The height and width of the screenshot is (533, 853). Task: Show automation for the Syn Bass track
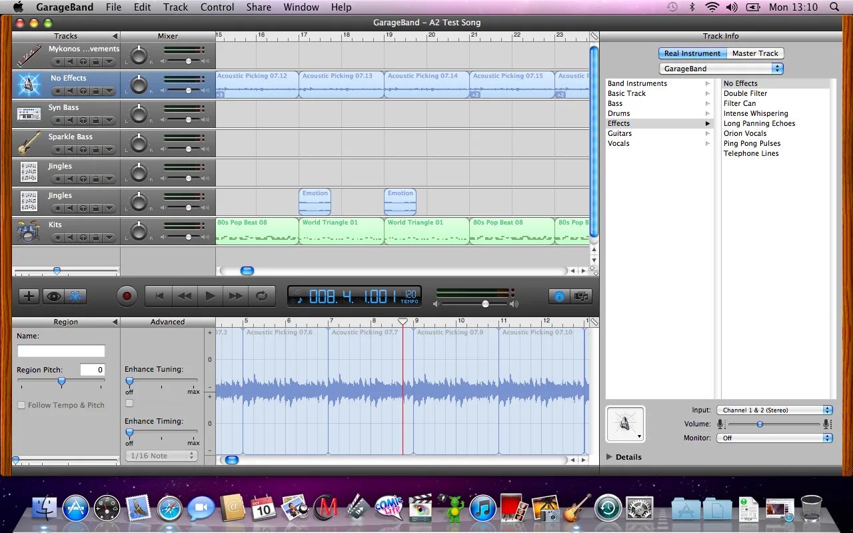tap(109, 121)
